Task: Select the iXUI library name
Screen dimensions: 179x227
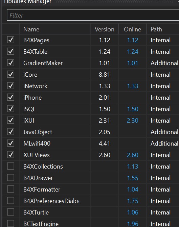Action: tap(29, 121)
